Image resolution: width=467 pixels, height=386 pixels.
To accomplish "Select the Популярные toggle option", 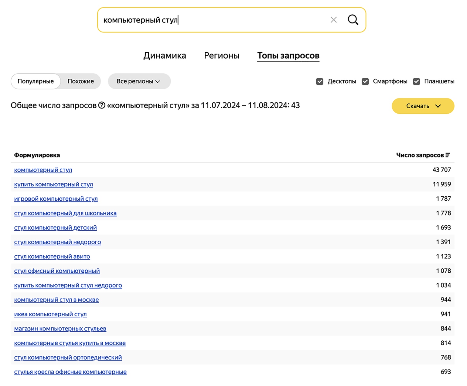I will point(36,81).
